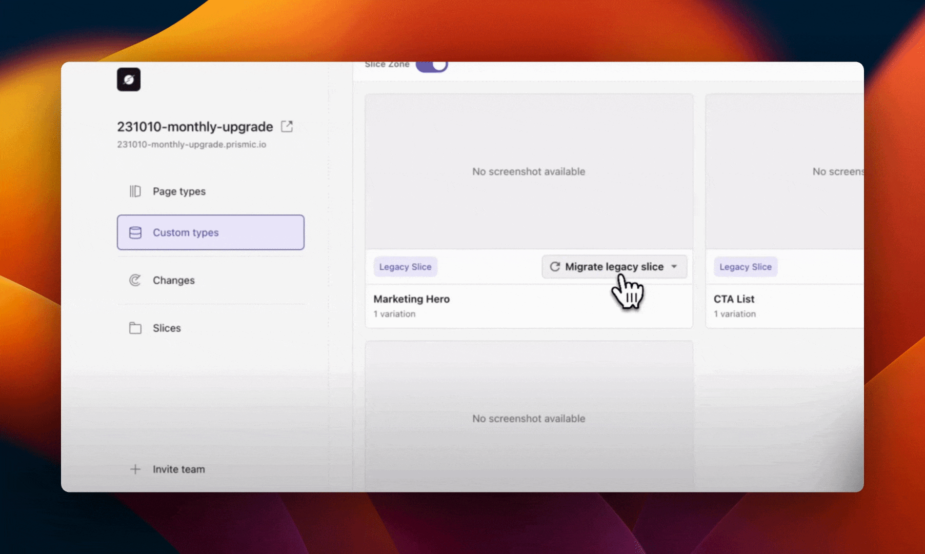Viewport: 925px width, 554px height.
Task: Navigate to the Page types section
Action: click(x=179, y=191)
